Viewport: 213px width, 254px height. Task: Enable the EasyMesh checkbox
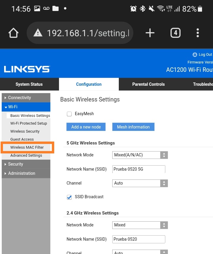(69, 114)
